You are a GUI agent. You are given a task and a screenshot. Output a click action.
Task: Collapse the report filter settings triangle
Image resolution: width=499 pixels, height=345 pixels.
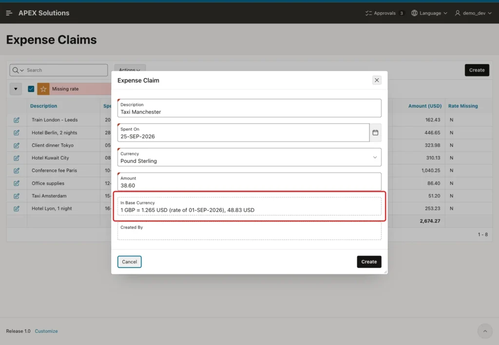pos(16,89)
